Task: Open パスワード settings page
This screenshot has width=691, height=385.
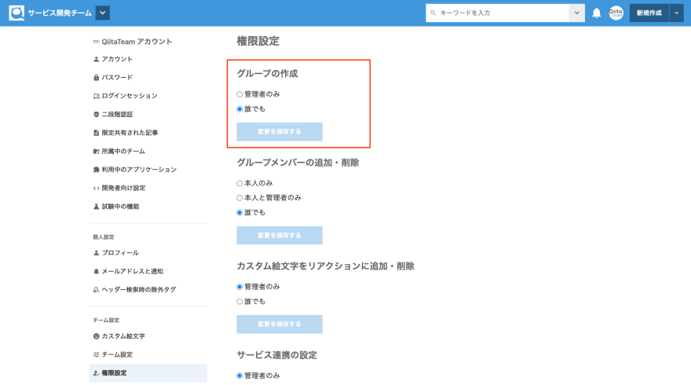Action: pyautogui.click(x=117, y=78)
